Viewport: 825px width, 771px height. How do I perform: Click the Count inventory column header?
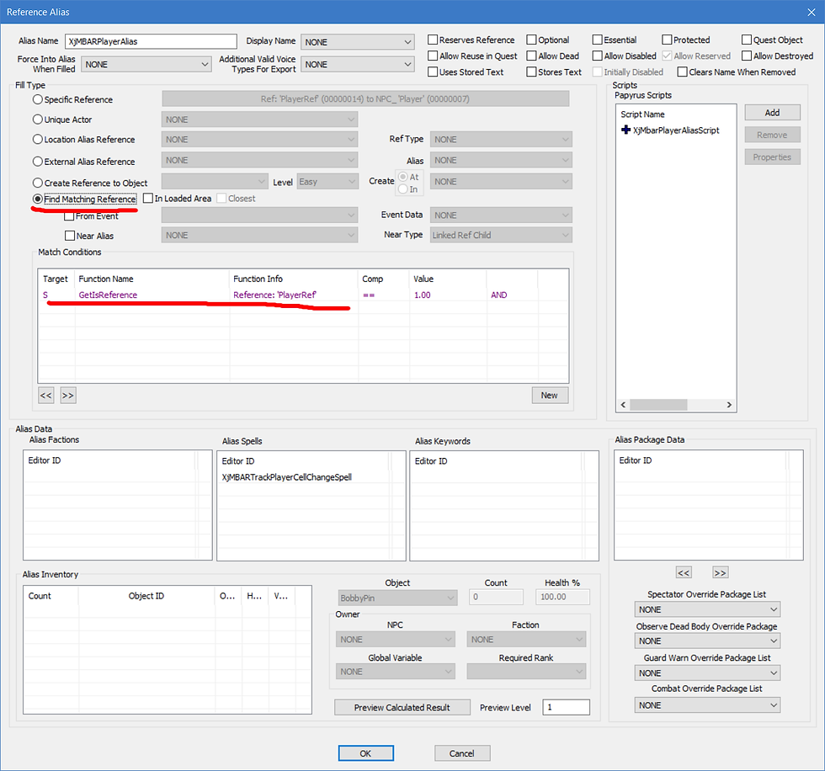(x=51, y=596)
